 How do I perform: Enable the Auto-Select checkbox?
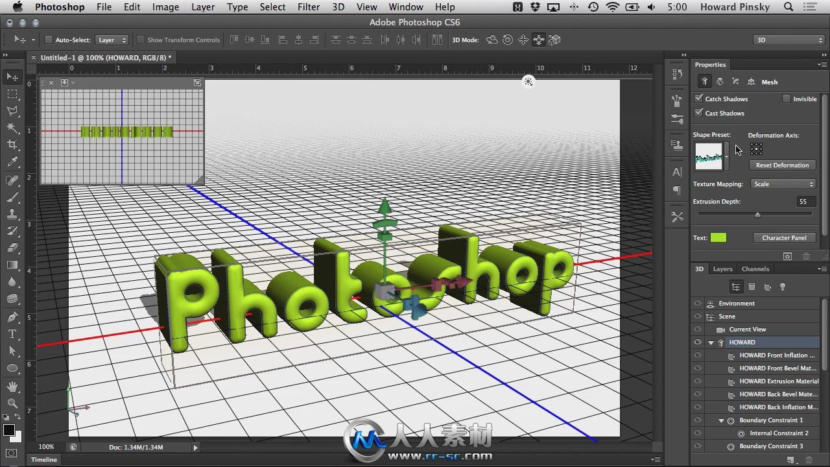[48, 40]
